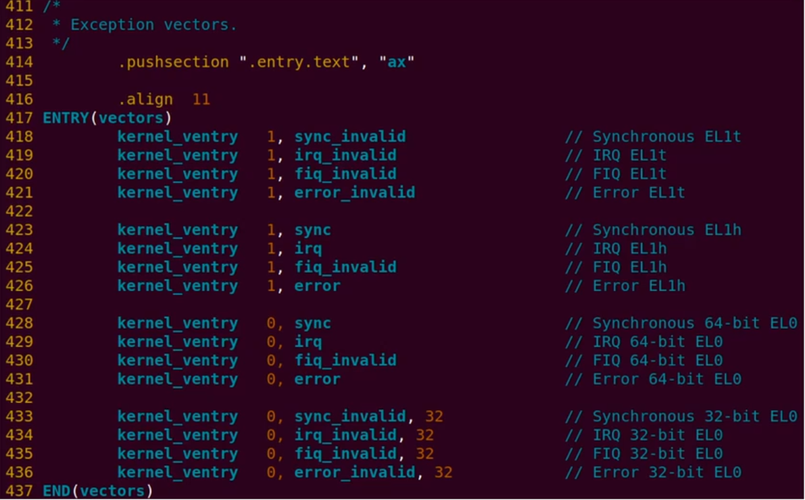The height and width of the screenshot is (500, 805).
Task: Click the ".entry.text" string
Action: 299,63
